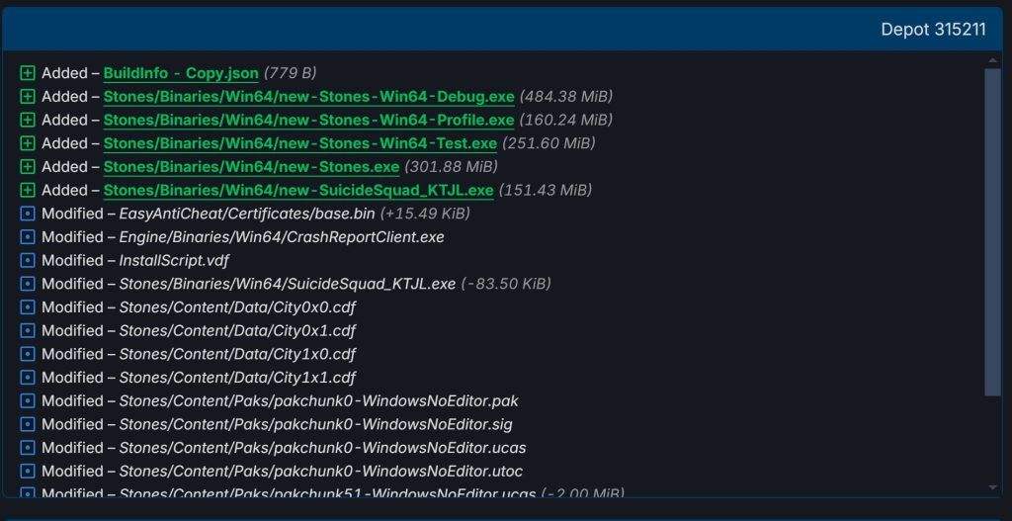The width and height of the screenshot is (1012, 521).
Task: Click the modified icon next to pakchunk0-WindowsNoEditor.sig
Action: (x=28, y=424)
